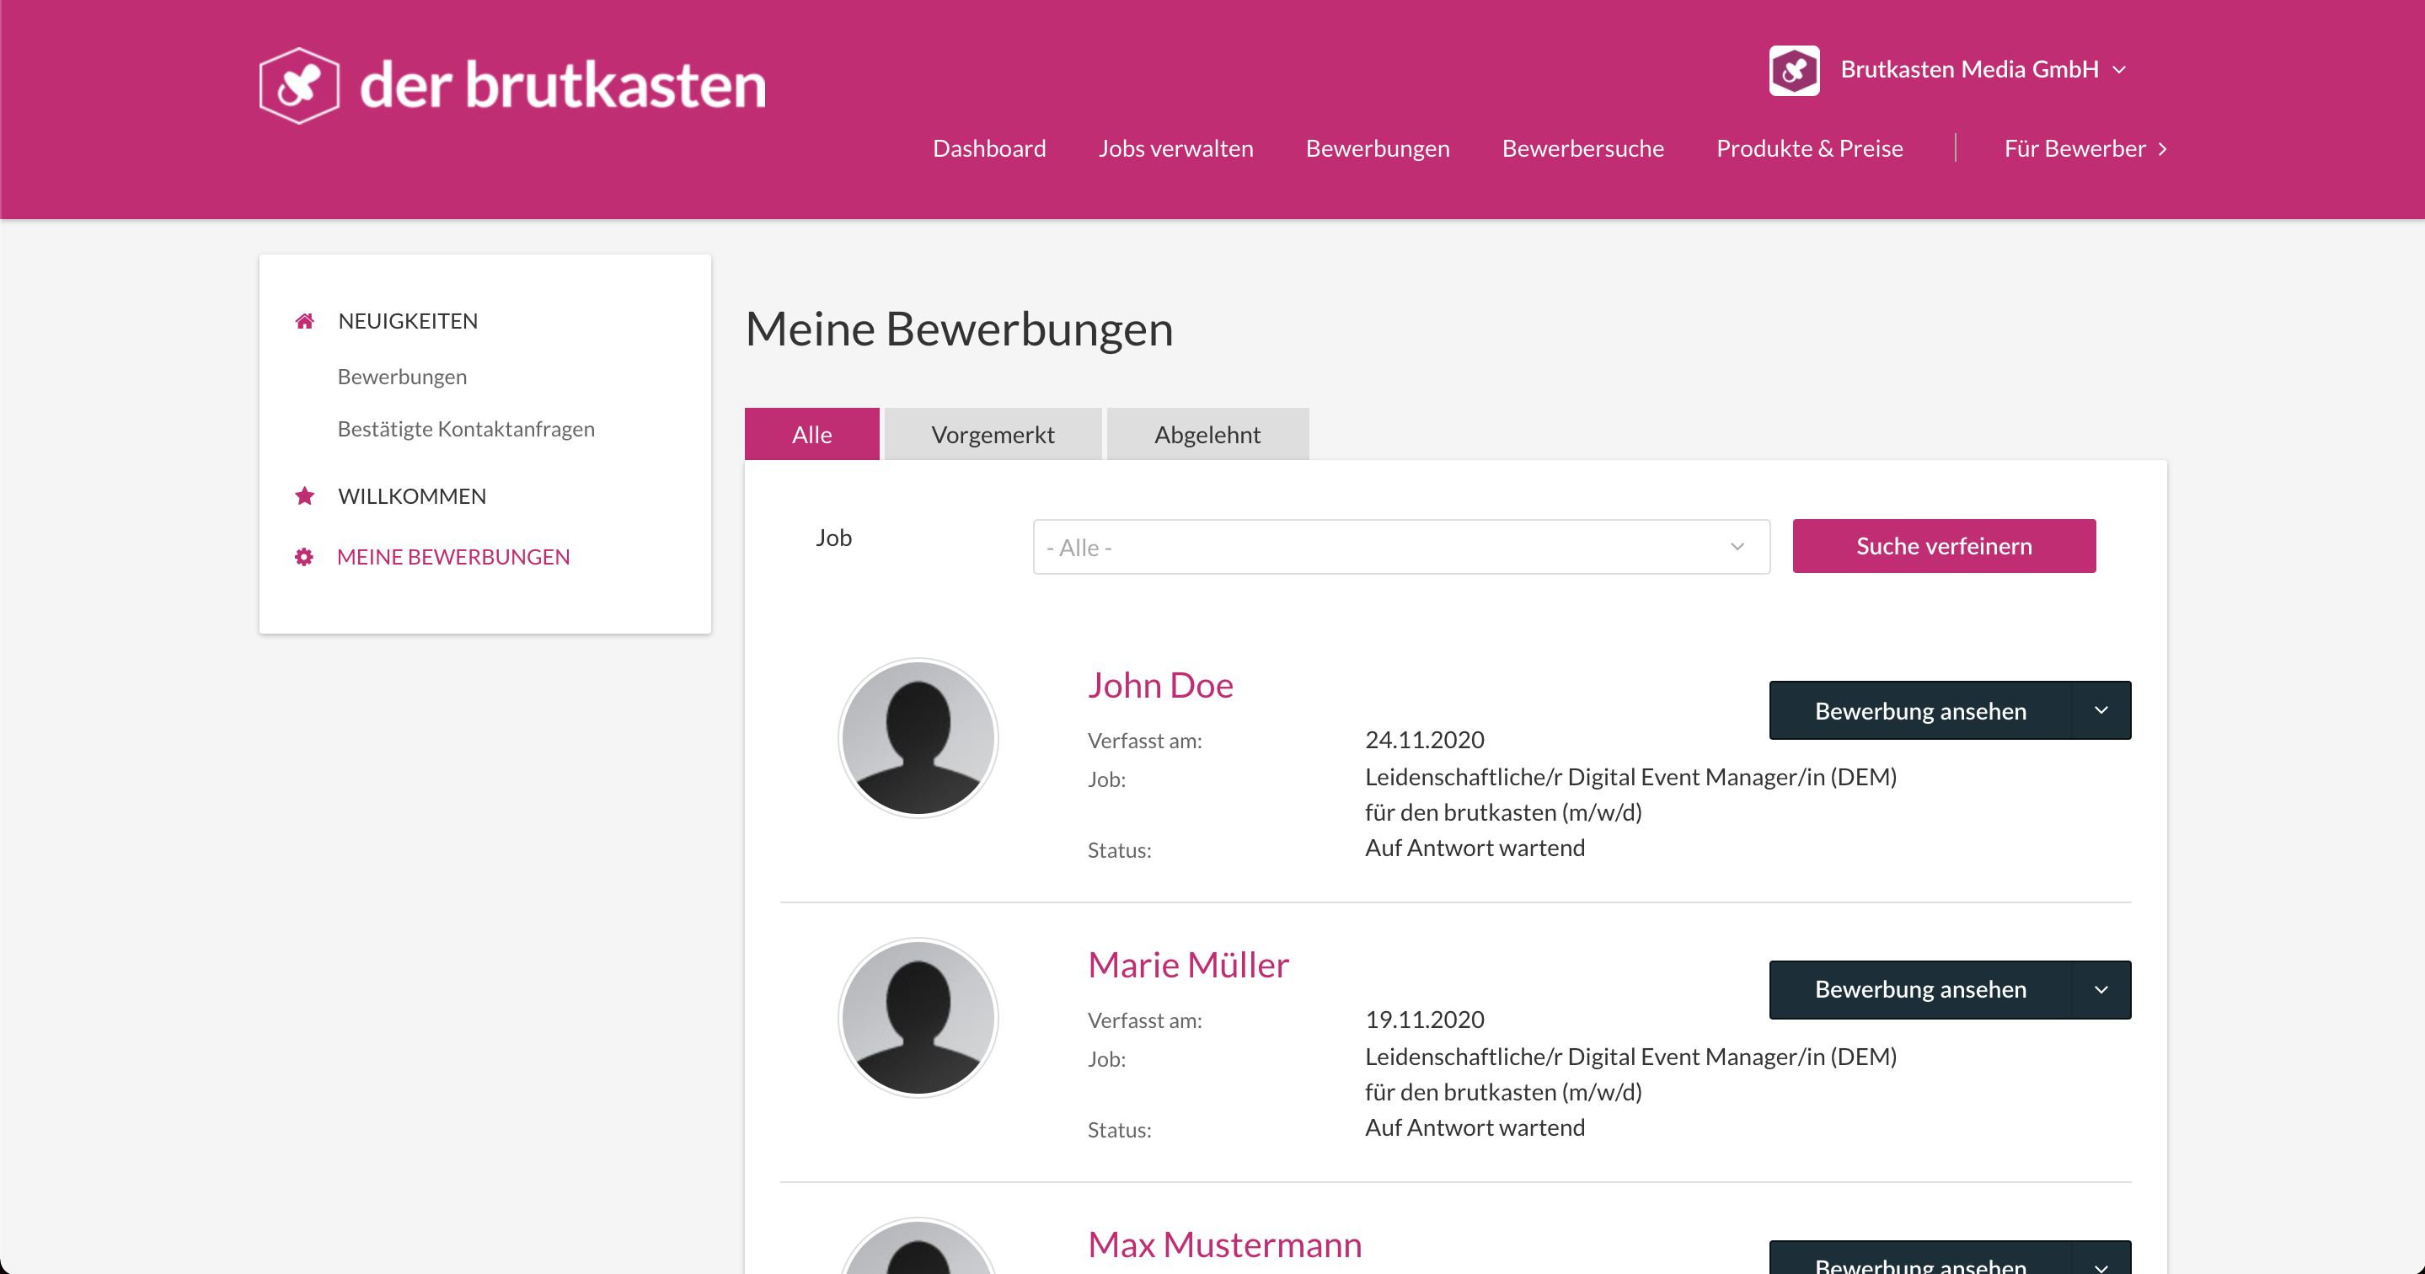Click the Suche verfeinern button

[1944, 546]
